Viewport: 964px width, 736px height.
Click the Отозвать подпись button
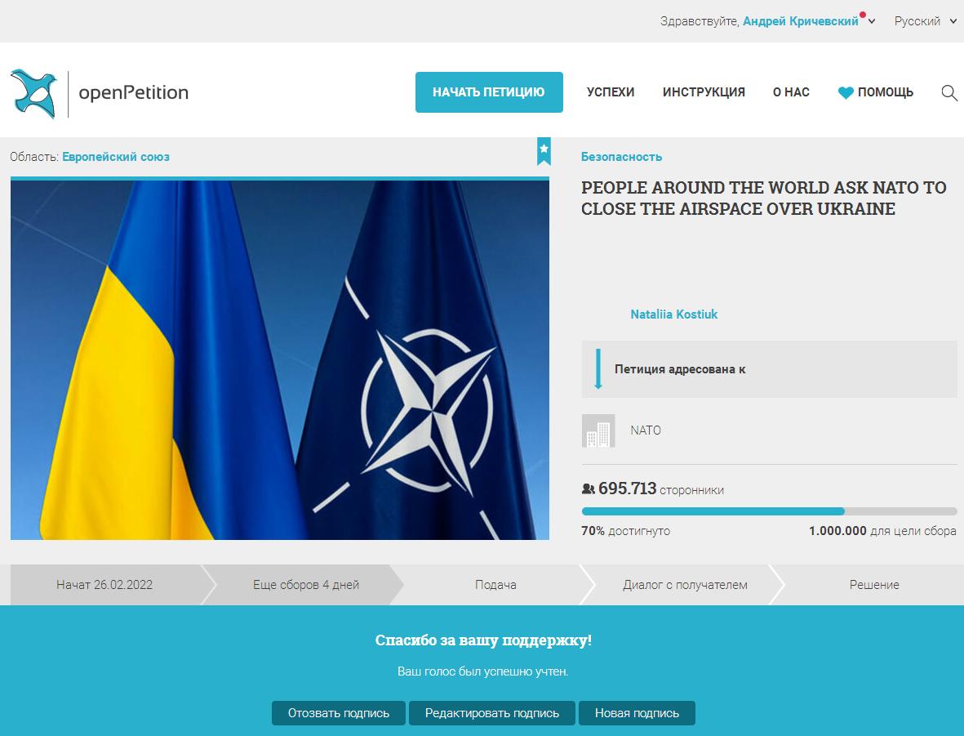[339, 713]
